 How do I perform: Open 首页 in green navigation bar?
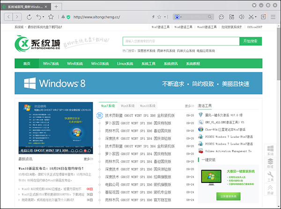(x=27, y=64)
